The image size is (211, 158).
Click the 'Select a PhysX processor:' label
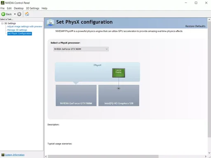click(x=66, y=43)
